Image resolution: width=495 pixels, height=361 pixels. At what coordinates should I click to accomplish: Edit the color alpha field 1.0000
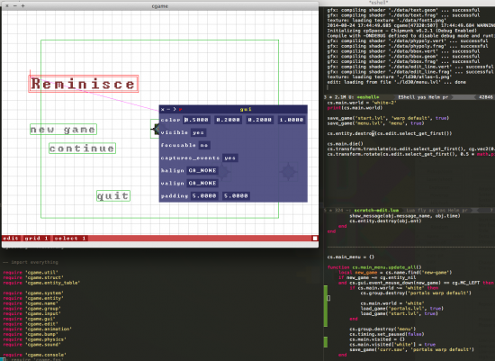coord(291,120)
